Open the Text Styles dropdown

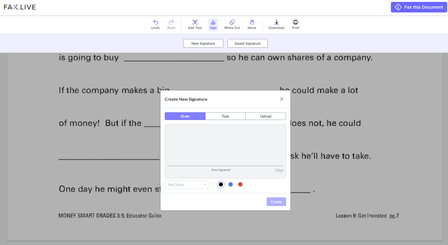[x=186, y=185]
